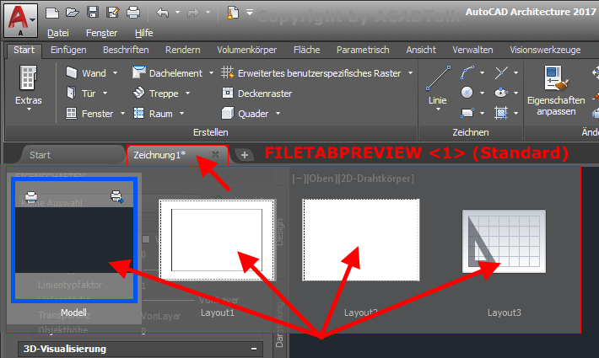Expand the Zeichnen panel title
This screenshot has height=358, width=599.
click(x=471, y=132)
